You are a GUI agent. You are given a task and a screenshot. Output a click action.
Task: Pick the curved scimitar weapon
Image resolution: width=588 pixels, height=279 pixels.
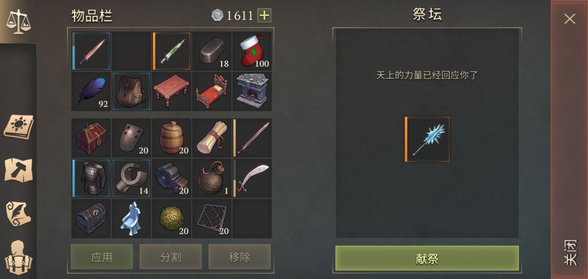click(252, 178)
